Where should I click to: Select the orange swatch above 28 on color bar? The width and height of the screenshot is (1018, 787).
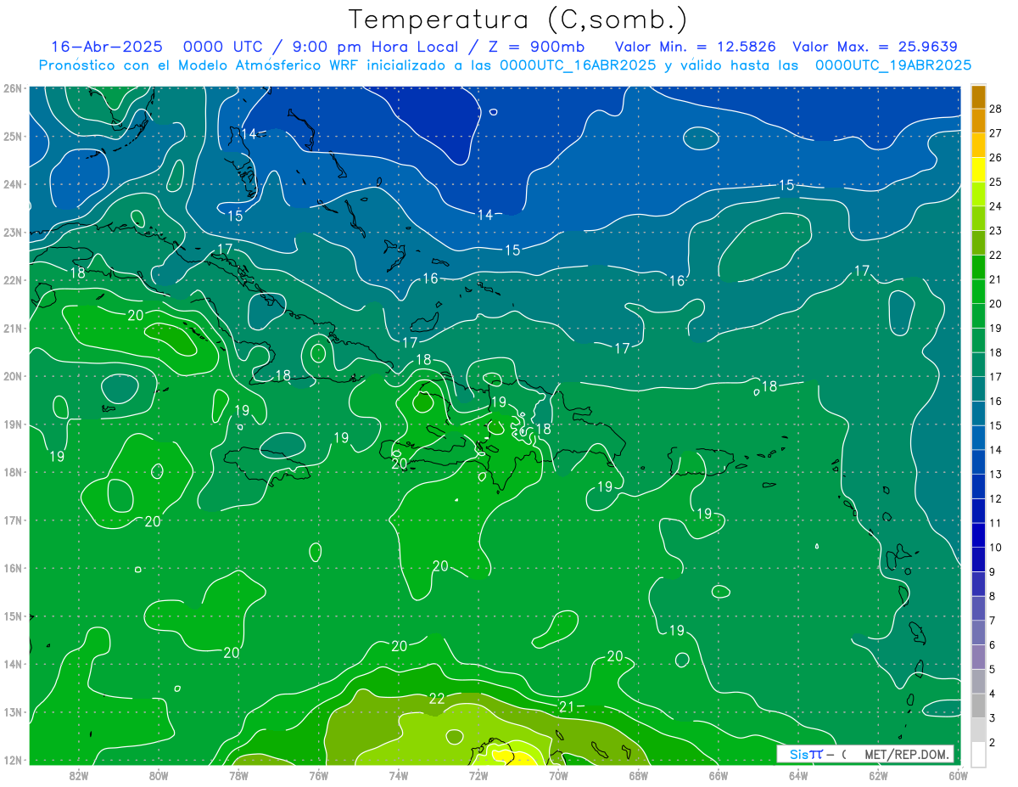(978, 97)
